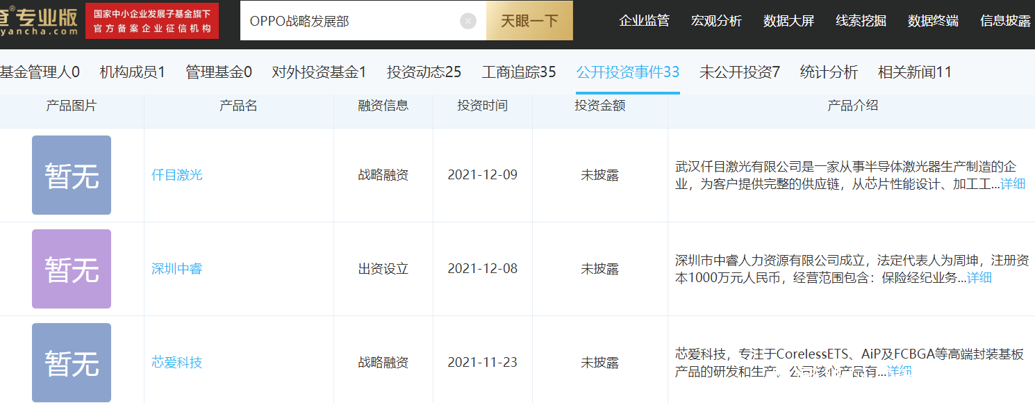Open the 企业监管 menu
Image resolution: width=1035 pixels, height=403 pixels.
[x=644, y=21]
